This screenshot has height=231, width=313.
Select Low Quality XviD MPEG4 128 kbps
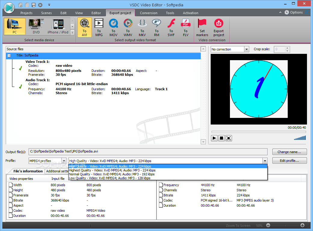168,178
